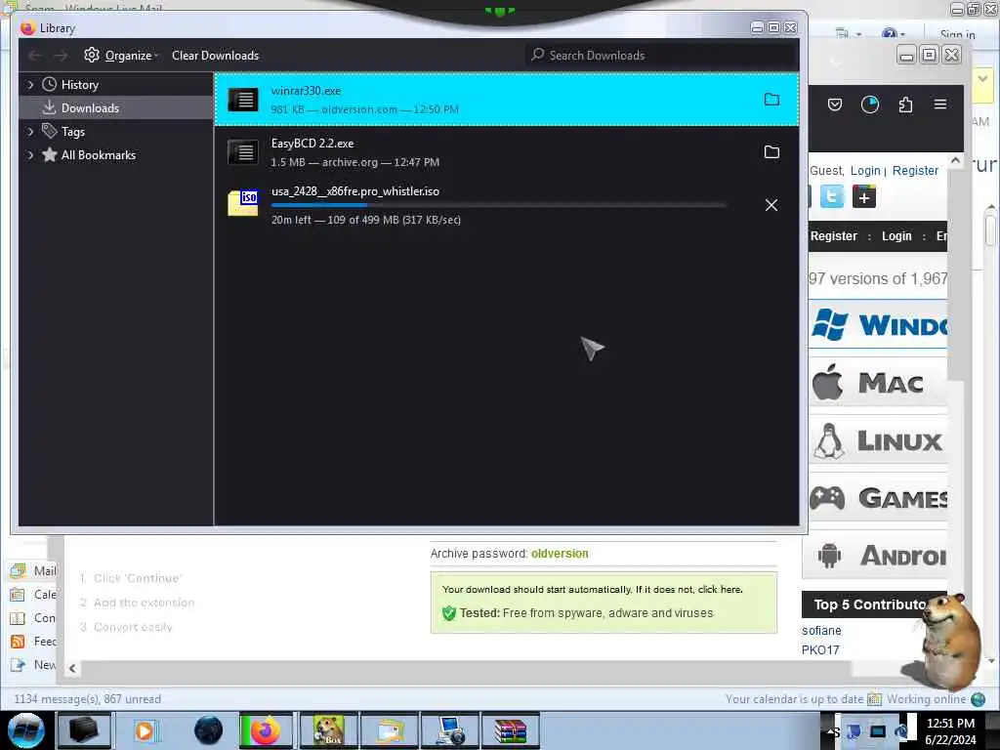Open Contacts in Windows Live Mail
The image size is (1000, 750).
(x=33, y=618)
